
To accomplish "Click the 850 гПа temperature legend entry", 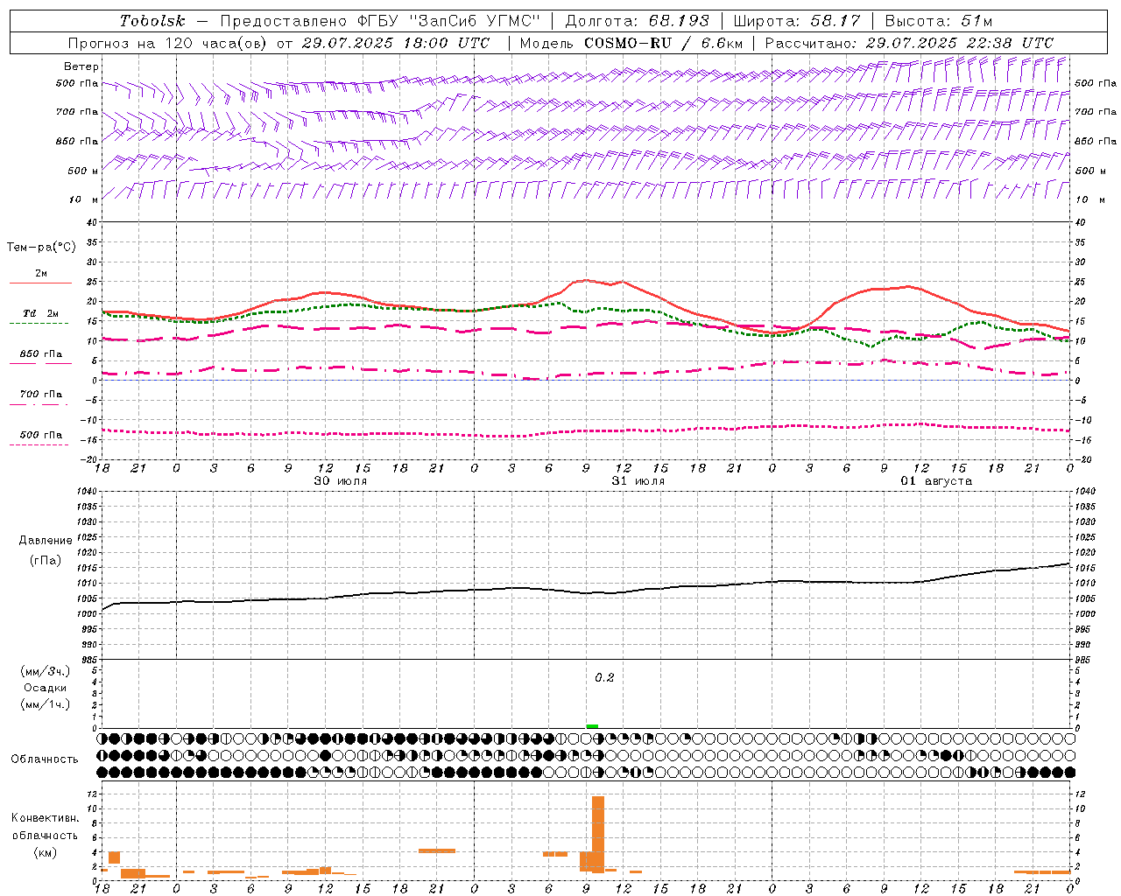I will pyautogui.click(x=41, y=354).
